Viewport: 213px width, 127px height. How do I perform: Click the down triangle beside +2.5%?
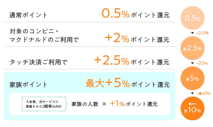tap(192, 63)
